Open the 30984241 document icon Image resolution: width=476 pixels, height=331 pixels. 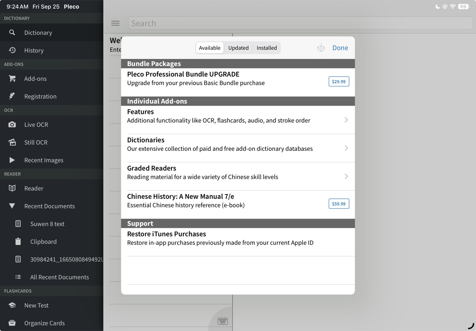pyautogui.click(x=18, y=259)
